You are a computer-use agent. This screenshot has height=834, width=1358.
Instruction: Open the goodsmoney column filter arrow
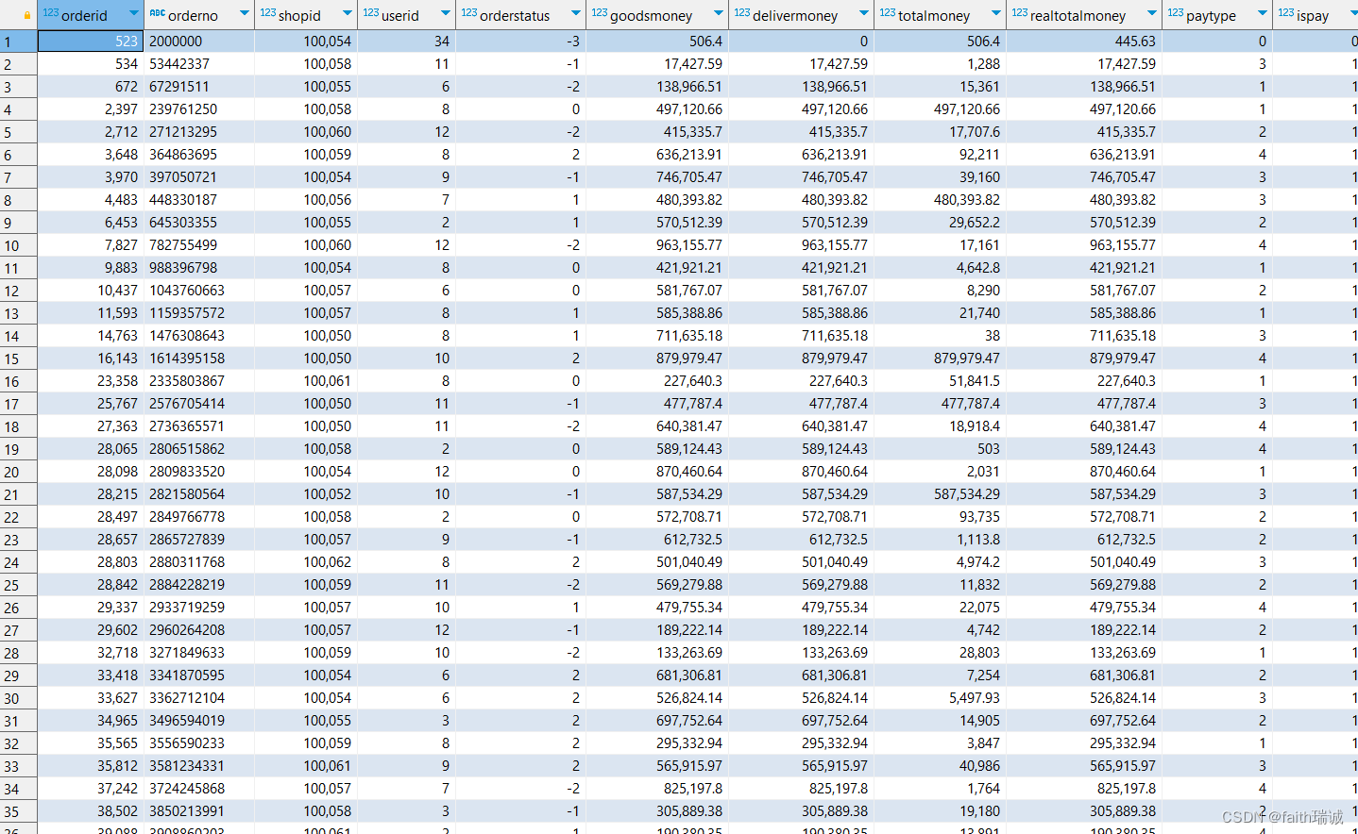click(x=719, y=14)
